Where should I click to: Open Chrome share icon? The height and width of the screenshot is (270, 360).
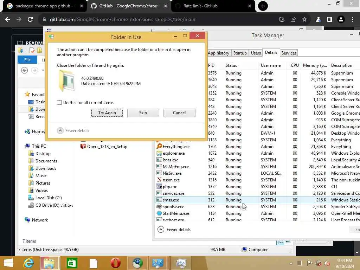293,20
